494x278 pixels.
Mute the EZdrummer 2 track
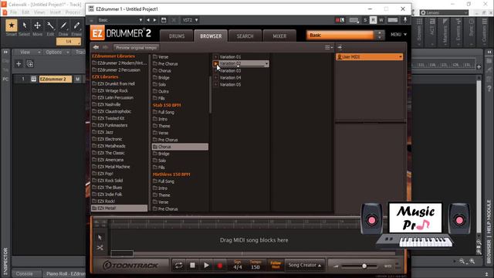coord(77,79)
